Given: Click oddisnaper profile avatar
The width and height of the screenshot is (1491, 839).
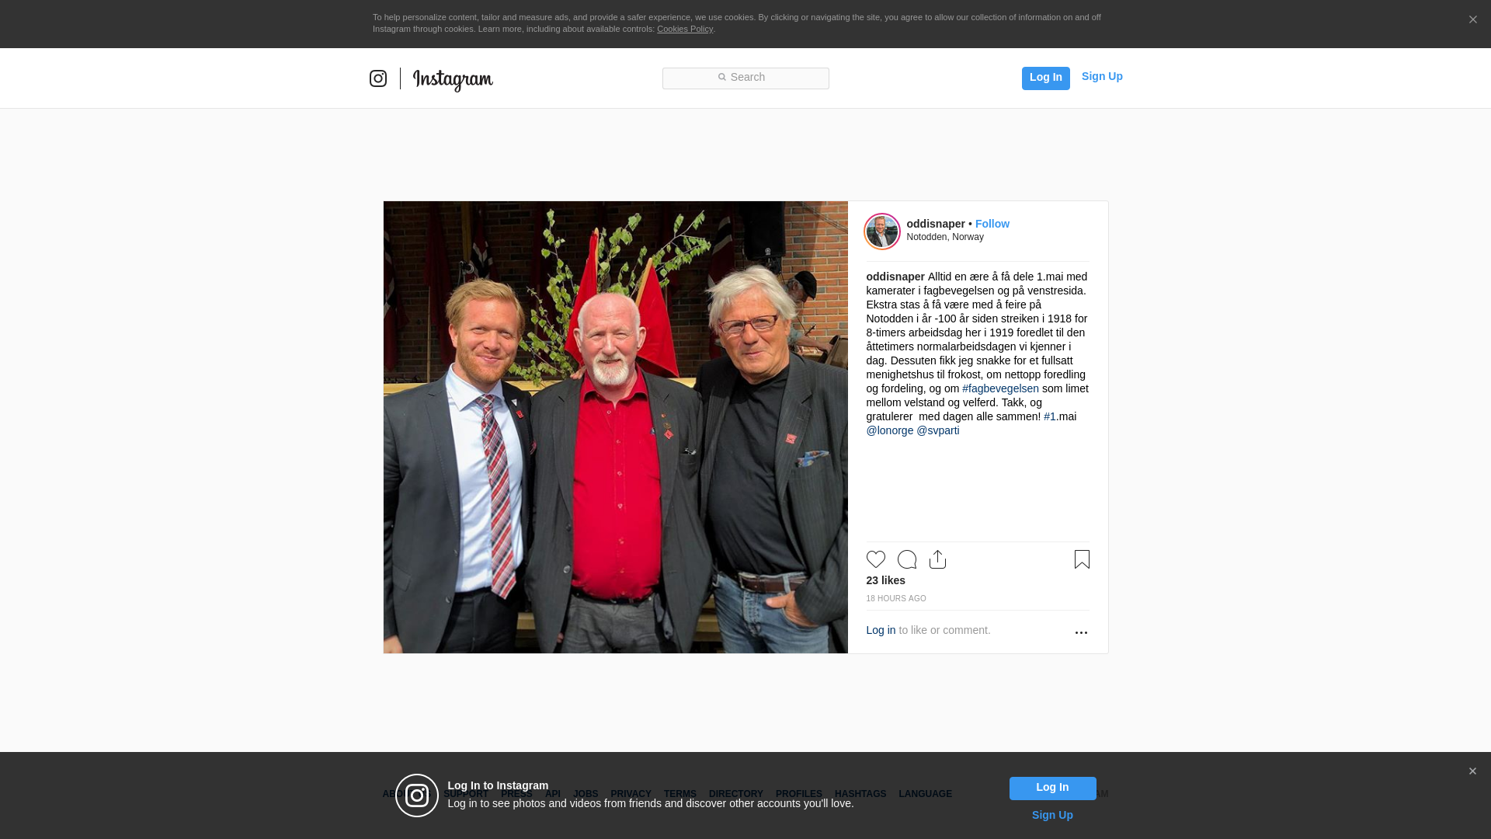Looking at the screenshot, I should pyautogui.click(x=882, y=232).
